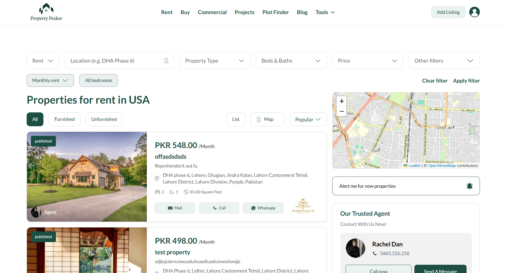Click the bed icon on offasdsdsds listing
Viewport: 506px width, 273px height.
(x=157, y=192)
